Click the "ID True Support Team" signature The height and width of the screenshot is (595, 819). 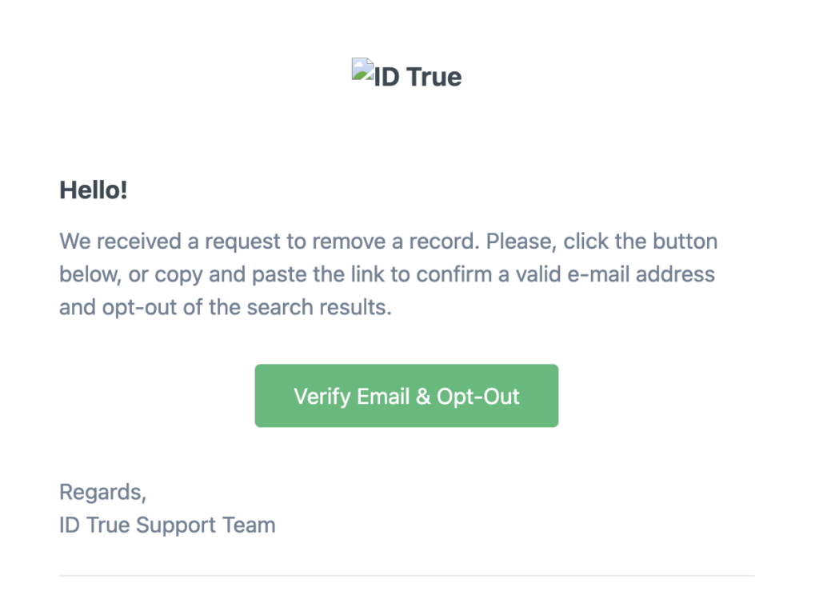(x=167, y=525)
